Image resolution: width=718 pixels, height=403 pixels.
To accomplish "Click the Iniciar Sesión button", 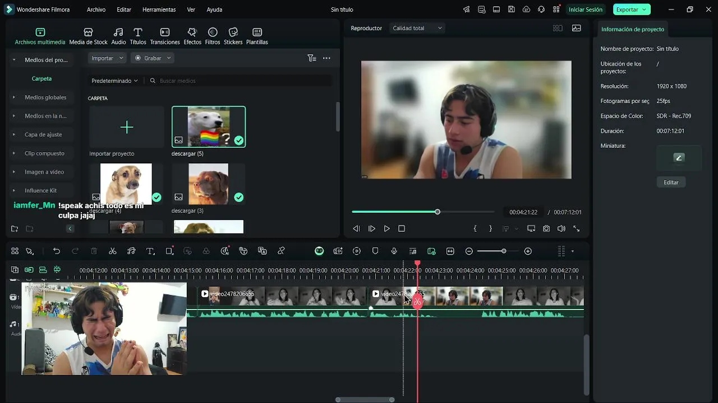I will 585,10.
